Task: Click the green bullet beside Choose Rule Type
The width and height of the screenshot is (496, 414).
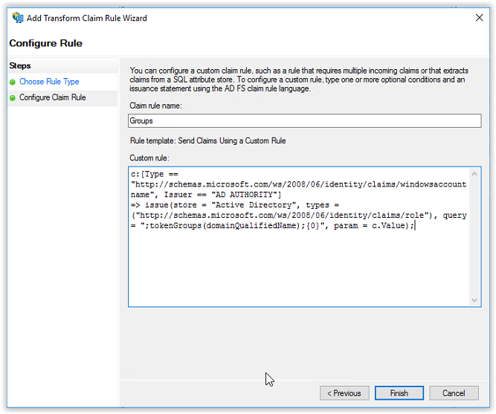Action: tap(13, 83)
